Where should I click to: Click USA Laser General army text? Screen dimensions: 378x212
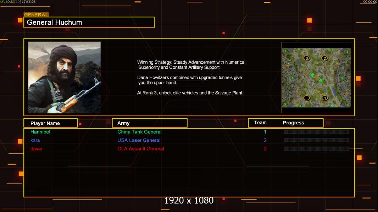click(139, 140)
